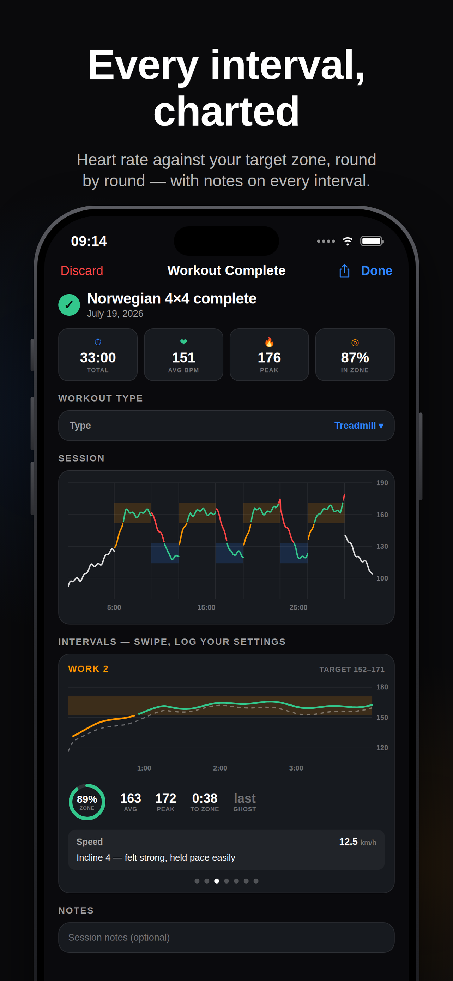Tap the stopwatch icon above 33:00
The image size is (453, 981).
[98, 342]
